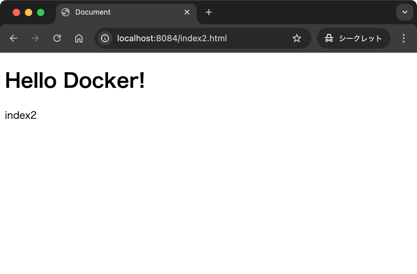417x274 pixels.
Task: Go back to the previous page
Action: [13, 38]
